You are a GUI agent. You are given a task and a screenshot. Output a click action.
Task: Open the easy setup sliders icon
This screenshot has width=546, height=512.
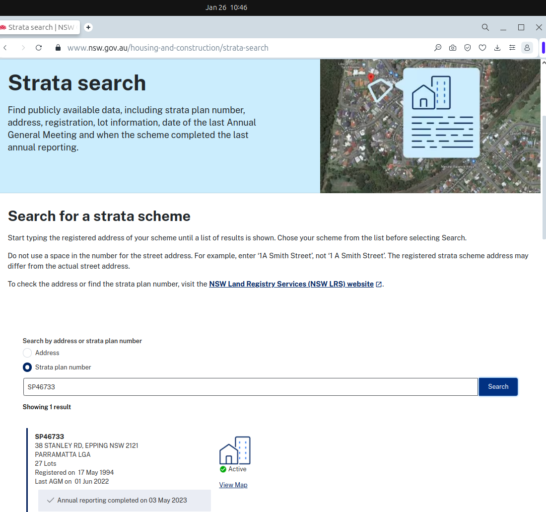tap(512, 48)
